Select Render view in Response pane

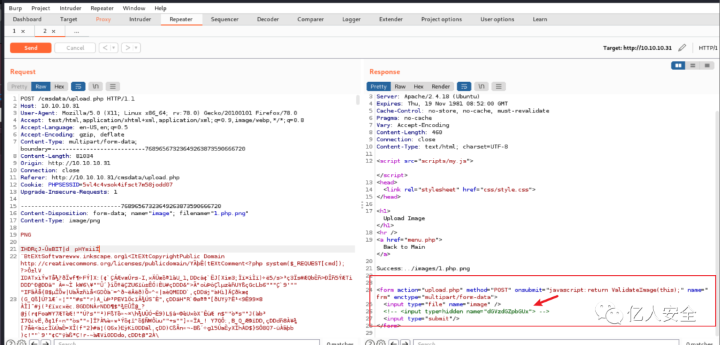point(441,87)
